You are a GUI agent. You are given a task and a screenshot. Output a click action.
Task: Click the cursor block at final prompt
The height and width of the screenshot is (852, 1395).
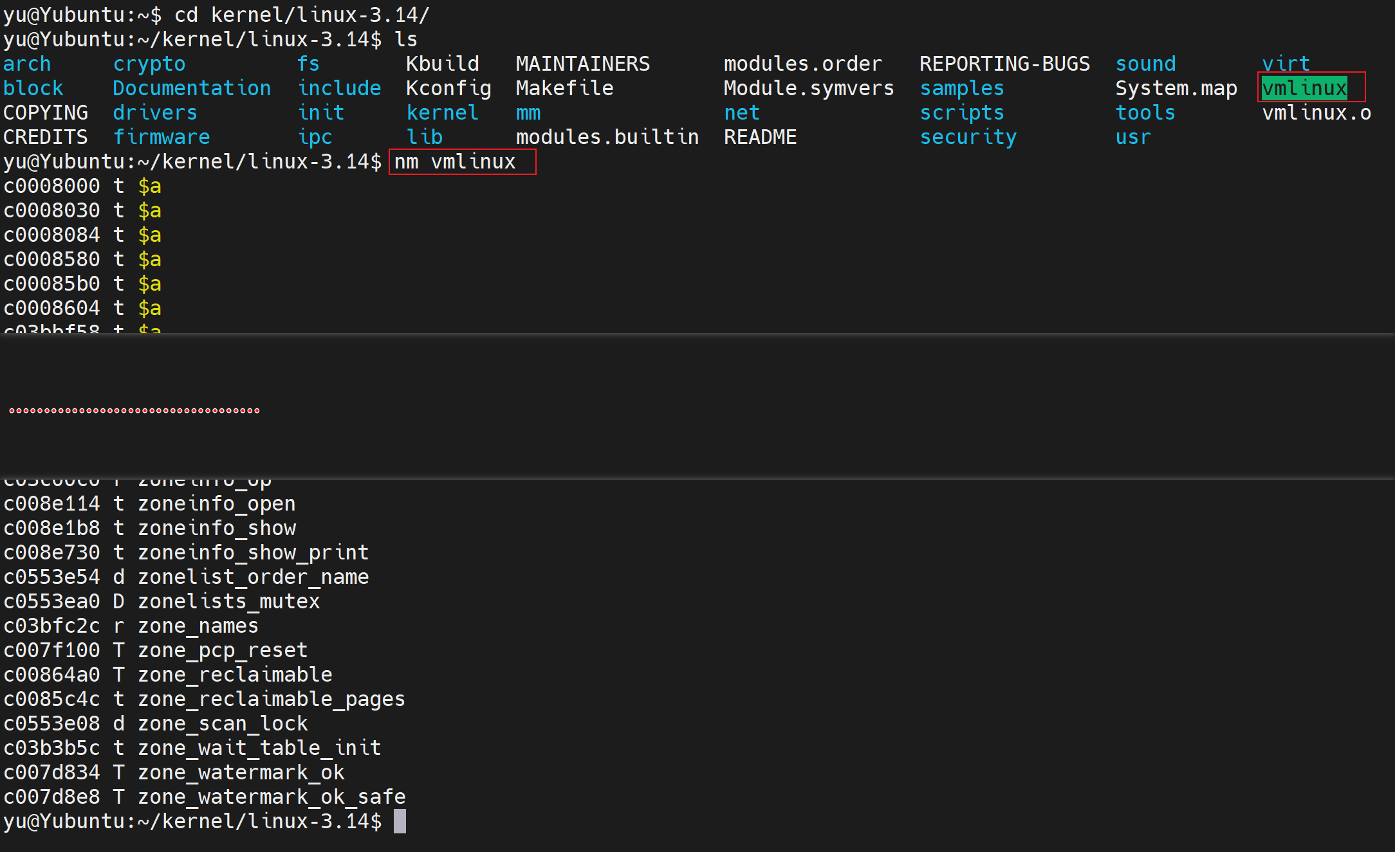[x=400, y=821]
